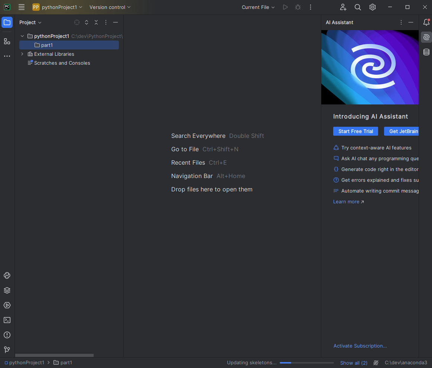Open the Terminal tool window
The height and width of the screenshot is (368, 432).
coord(7,320)
